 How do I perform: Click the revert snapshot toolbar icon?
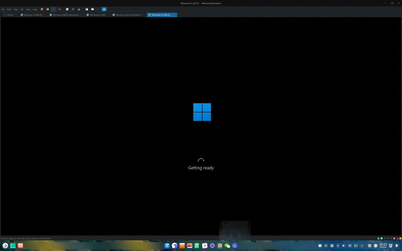[x=73, y=9]
